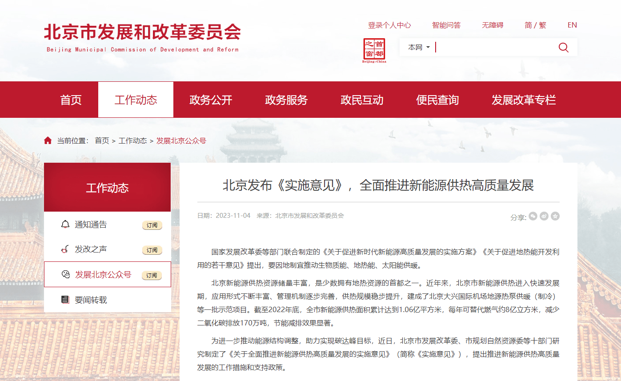Click paragraph starting 为进一步推动能源结构调整
Image resolution: width=621 pixels, height=381 pixels.
point(378,354)
